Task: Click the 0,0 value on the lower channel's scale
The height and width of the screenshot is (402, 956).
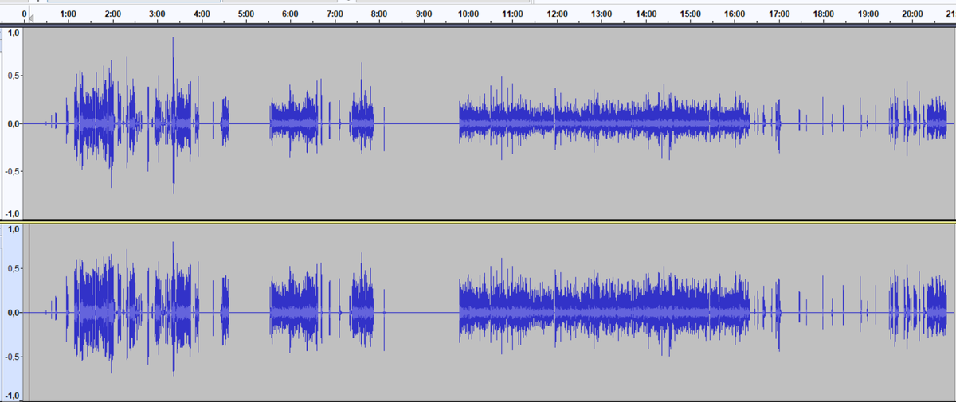Action: pyautogui.click(x=15, y=312)
